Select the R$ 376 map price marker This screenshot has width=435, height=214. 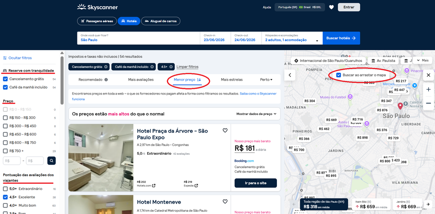(382, 130)
